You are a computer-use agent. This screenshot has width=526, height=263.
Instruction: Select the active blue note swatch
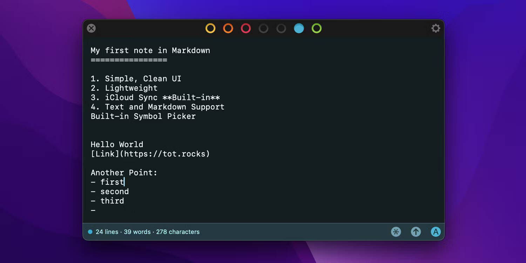(299, 28)
